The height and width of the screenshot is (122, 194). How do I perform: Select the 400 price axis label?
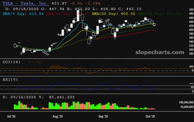point(191,30)
